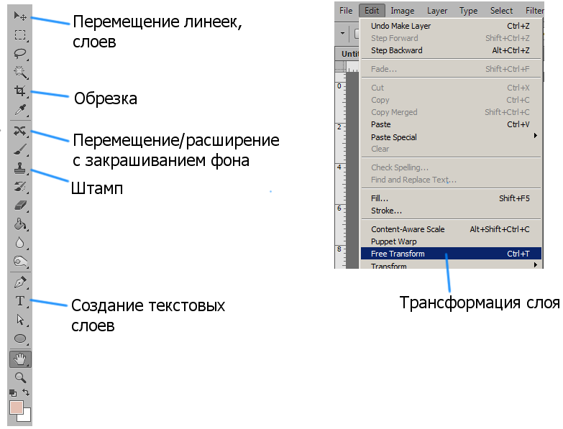The height and width of the screenshot is (429, 563).
Task: Open the Select menu
Action: tap(501, 11)
